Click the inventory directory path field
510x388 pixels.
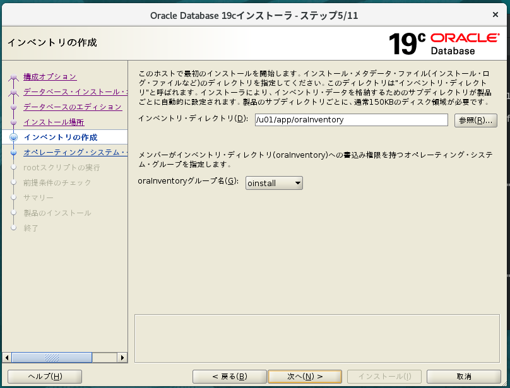pos(352,120)
